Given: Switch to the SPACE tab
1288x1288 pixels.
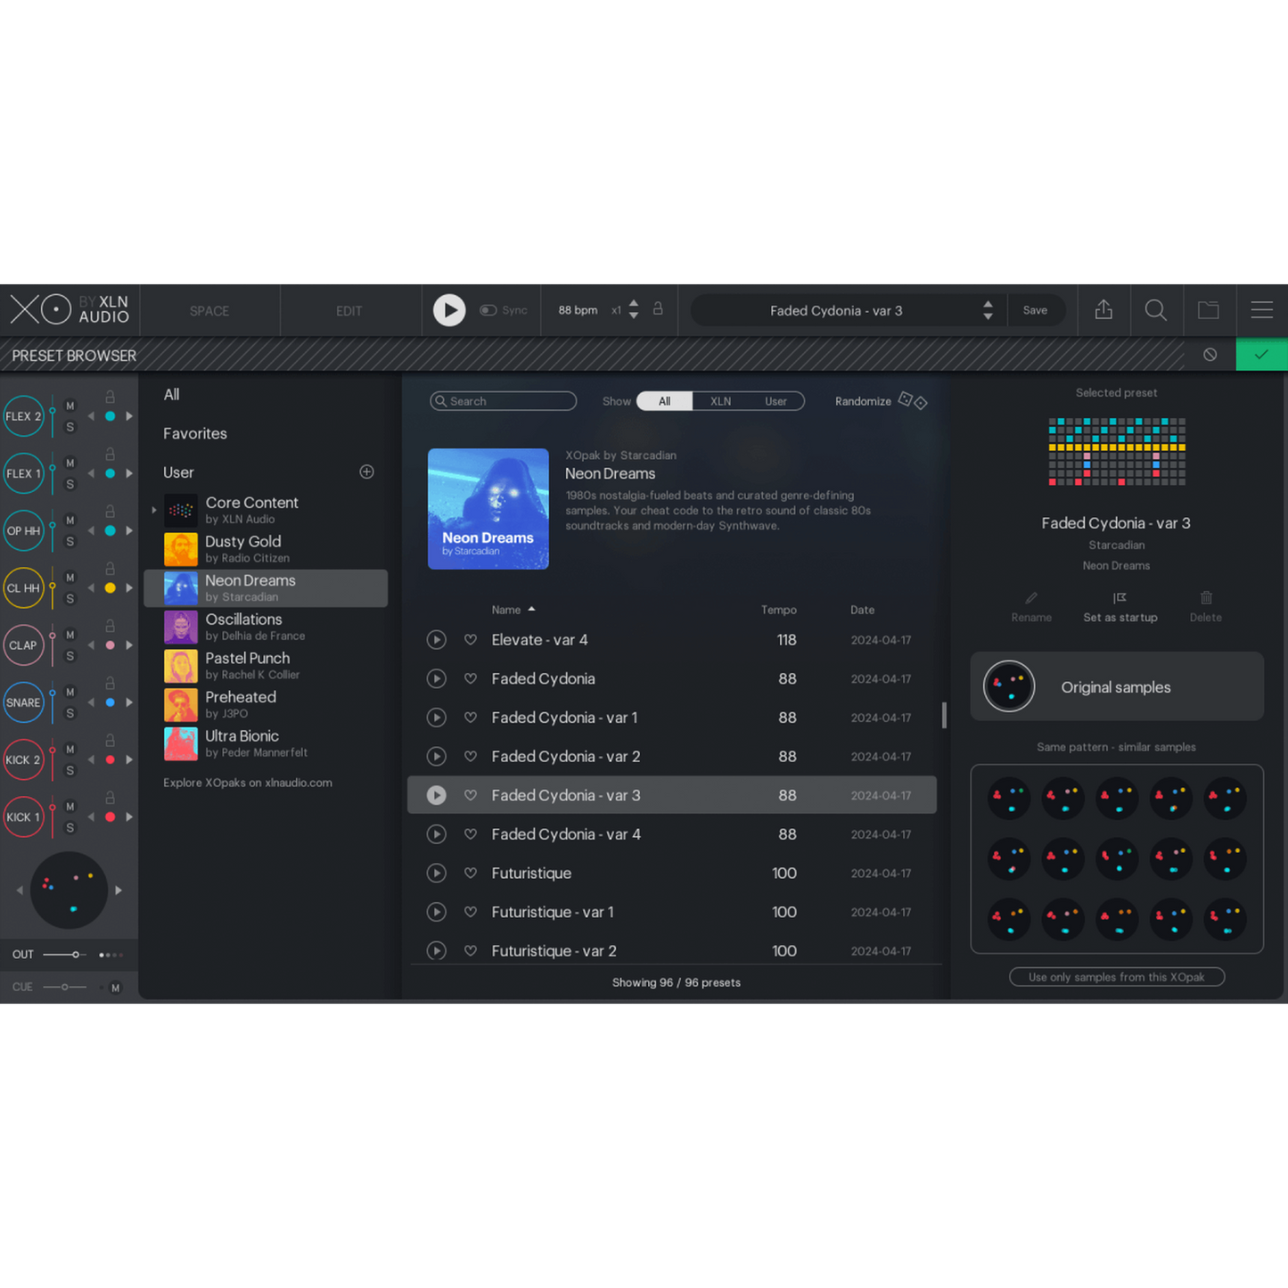Looking at the screenshot, I should 209,311.
